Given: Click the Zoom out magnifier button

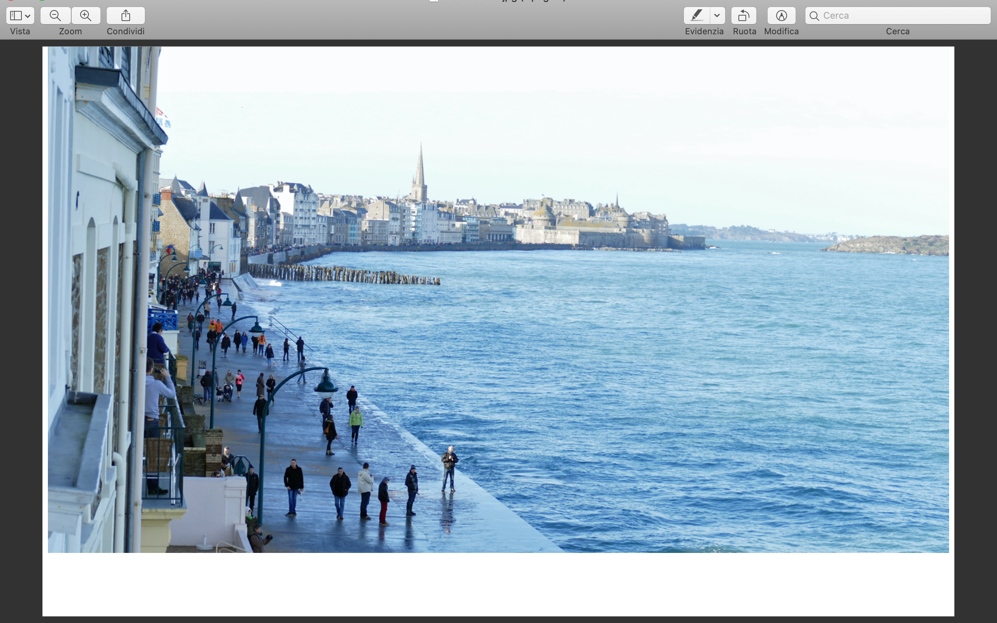Looking at the screenshot, I should [55, 16].
